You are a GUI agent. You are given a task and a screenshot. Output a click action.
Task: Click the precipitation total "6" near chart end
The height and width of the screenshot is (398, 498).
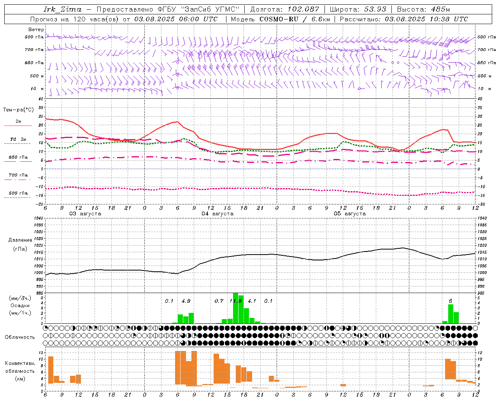(451, 301)
